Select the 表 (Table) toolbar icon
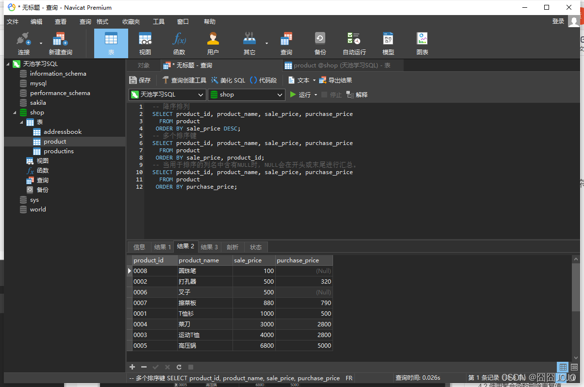 [x=111, y=44]
